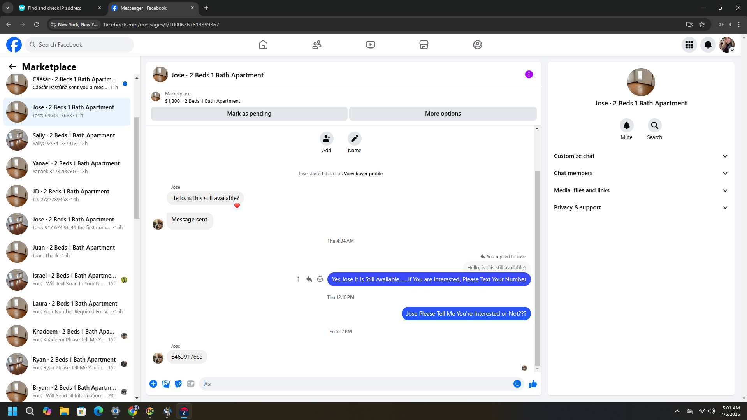This screenshot has height=420, width=747.
Task: Open the Watch video icon
Action: (371, 45)
